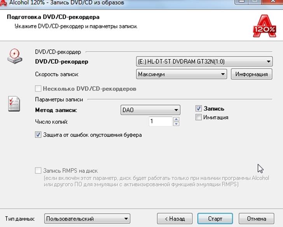Image resolution: width=283 pixels, height=227 pixels.
Task: Toggle Защита от ошибок опустошения буфера
Action: click(x=38, y=135)
